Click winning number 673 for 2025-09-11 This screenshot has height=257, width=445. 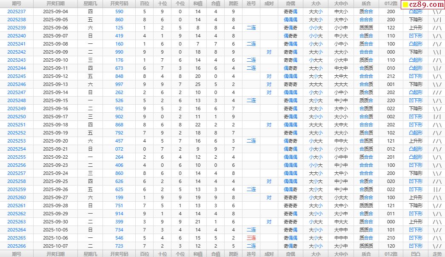pyautogui.click(x=119, y=68)
